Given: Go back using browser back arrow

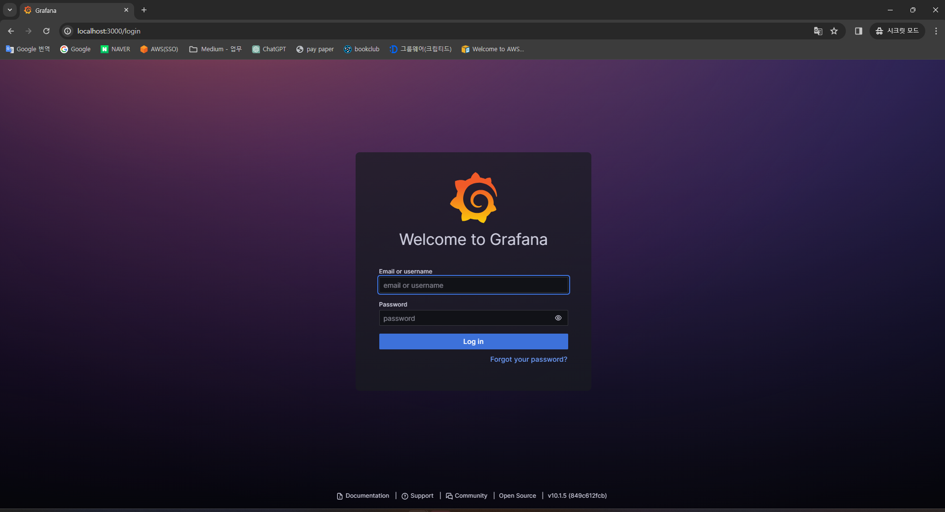Looking at the screenshot, I should click(x=11, y=31).
